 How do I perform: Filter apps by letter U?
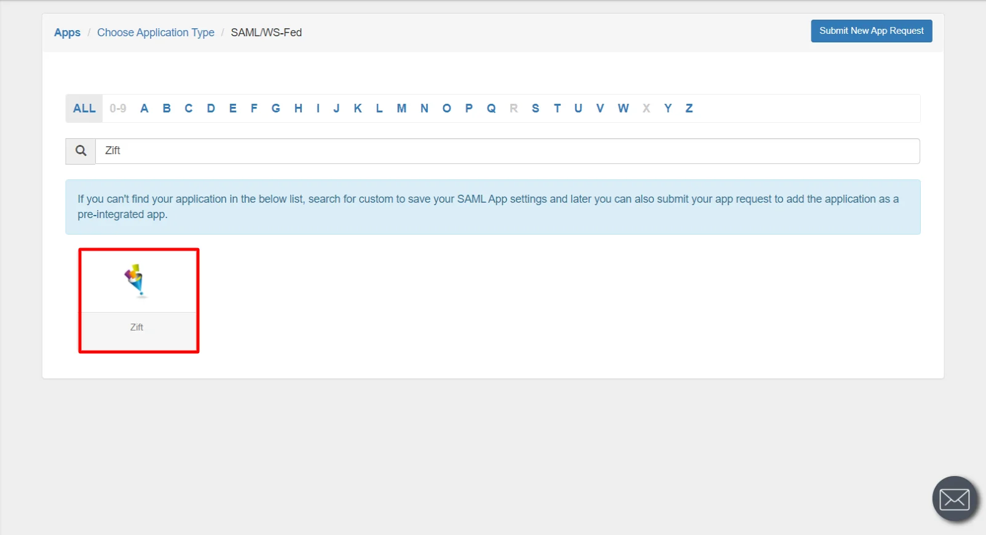[x=578, y=108]
